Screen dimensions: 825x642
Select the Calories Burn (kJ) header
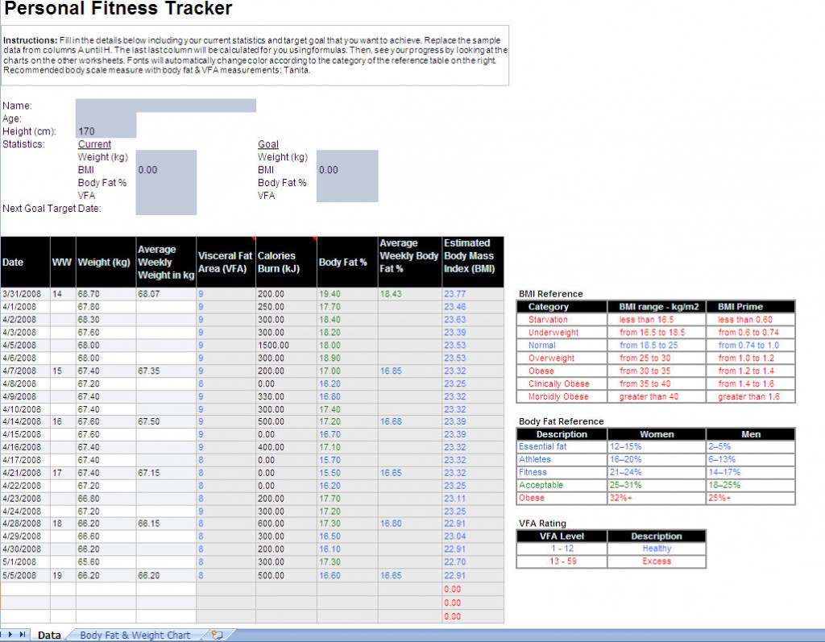coord(286,262)
